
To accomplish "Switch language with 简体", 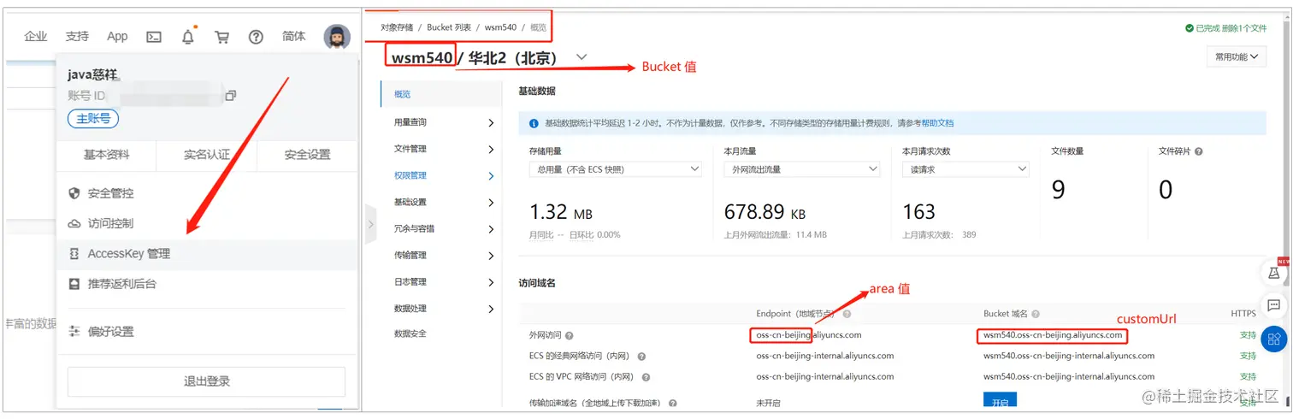I will (294, 37).
